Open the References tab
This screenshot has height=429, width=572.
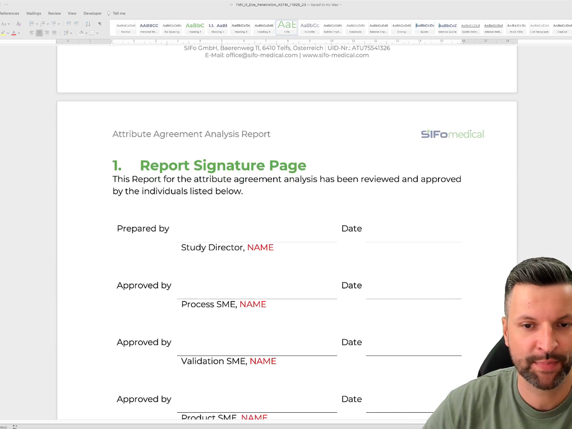[9, 13]
